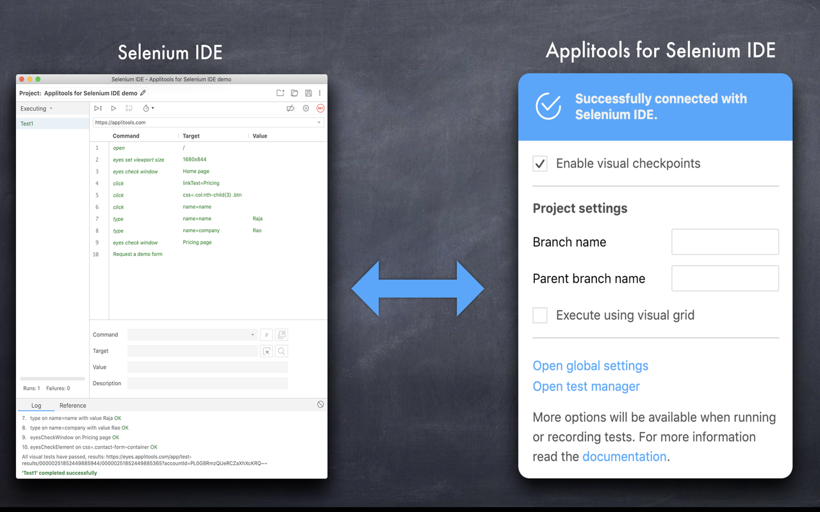This screenshot has width=820, height=512.
Task: Select target in page with cursor icon
Action: tap(266, 351)
